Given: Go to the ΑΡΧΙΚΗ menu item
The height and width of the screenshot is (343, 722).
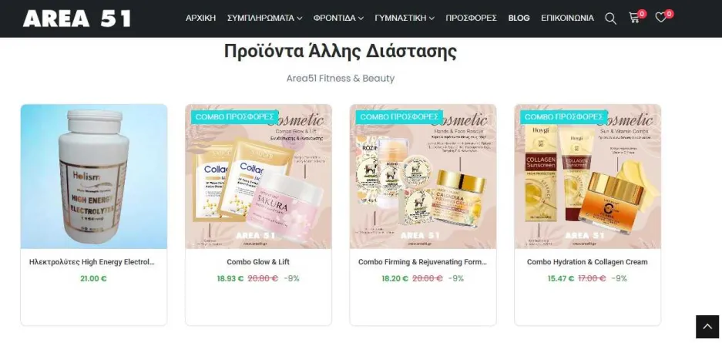Looking at the screenshot, I should 201,18.
